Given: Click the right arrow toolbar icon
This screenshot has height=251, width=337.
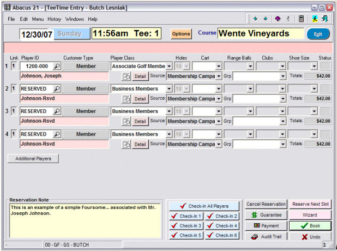Looking at the screenshot, I should click(x=266, y=19).
